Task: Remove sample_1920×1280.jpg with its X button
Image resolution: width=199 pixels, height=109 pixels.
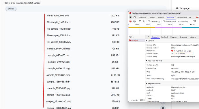Action: pos(163,108)
